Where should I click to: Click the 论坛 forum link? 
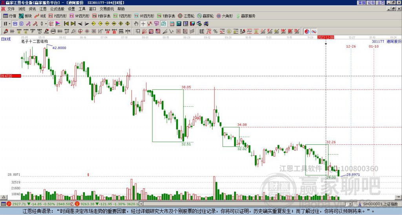[x=371, y=3]
